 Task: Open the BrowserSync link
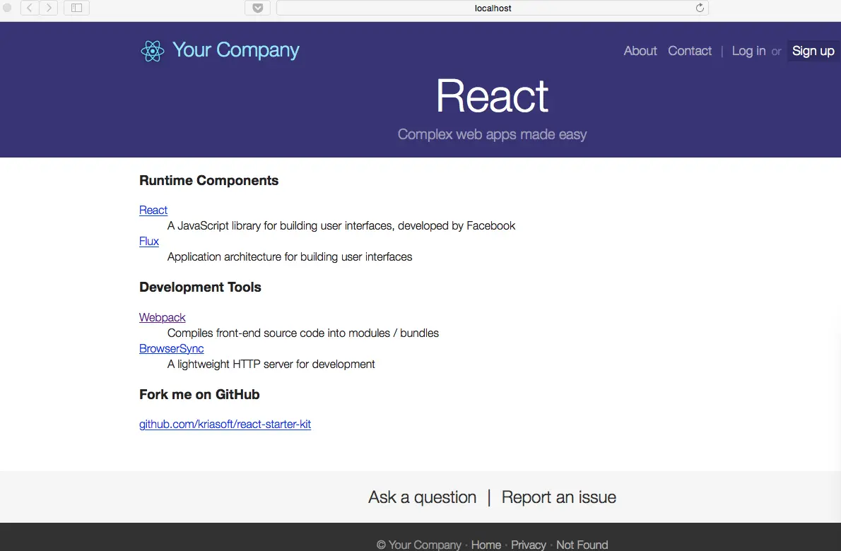[171, 348]
